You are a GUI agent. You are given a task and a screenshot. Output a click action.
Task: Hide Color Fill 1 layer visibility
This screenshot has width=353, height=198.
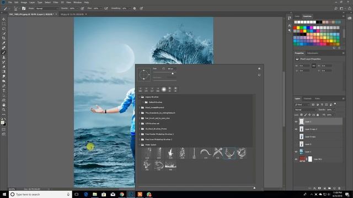(x=296, y=159)
